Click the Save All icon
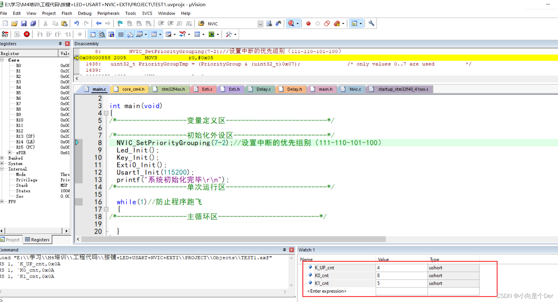The width and height of the screenshot is (558, 302). point(33,23)
